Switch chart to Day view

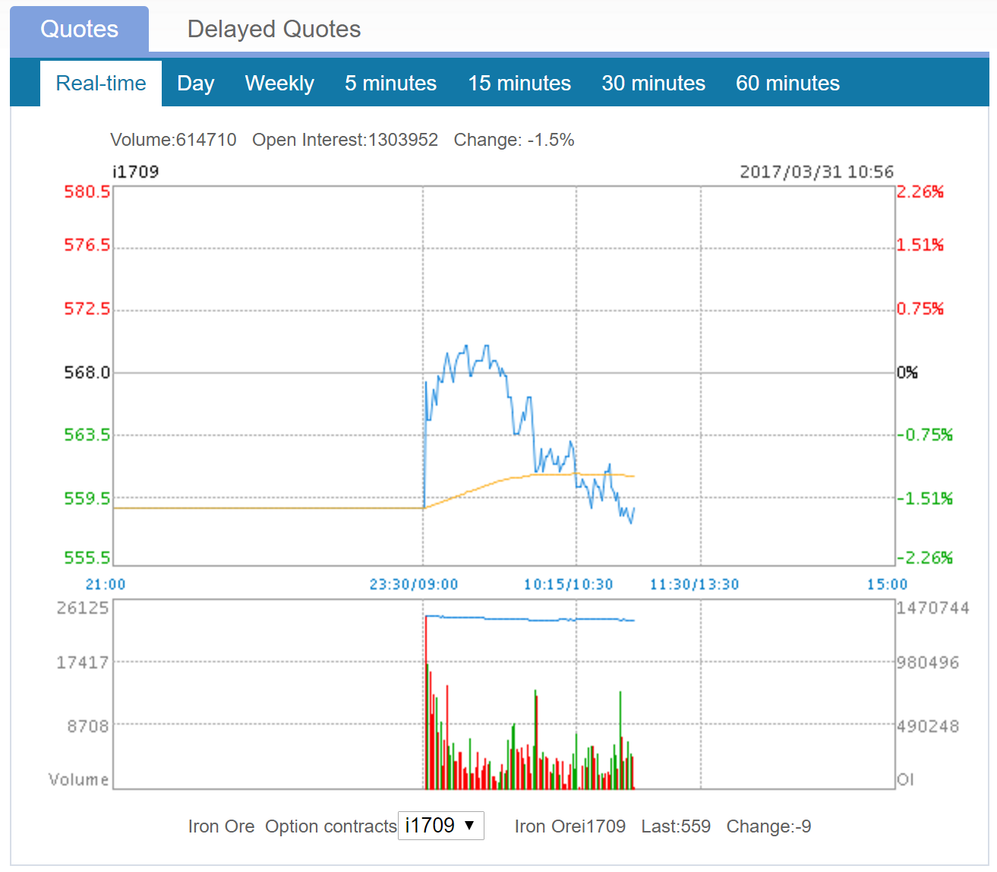195,84
